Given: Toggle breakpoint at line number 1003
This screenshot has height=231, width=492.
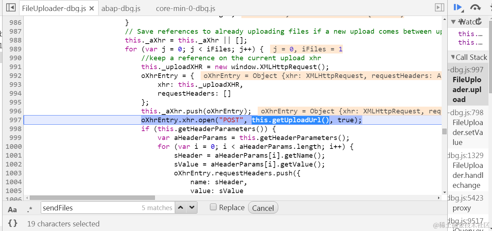Looking at the screenshot, I should 13,173.
